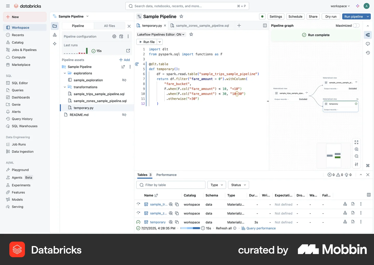Open the Status filter dropdown
The width and height of the screenshot is (374, 265).
pos(239,185)
